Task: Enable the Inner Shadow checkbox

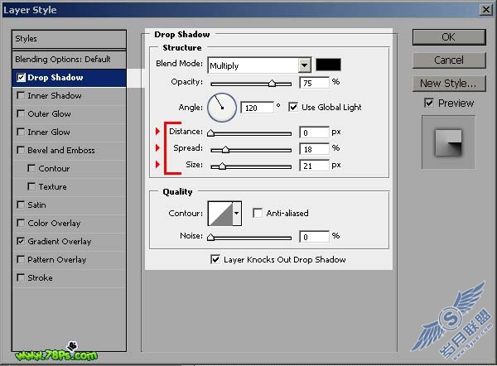Action: pyautogui.click(x=21, y=95)
